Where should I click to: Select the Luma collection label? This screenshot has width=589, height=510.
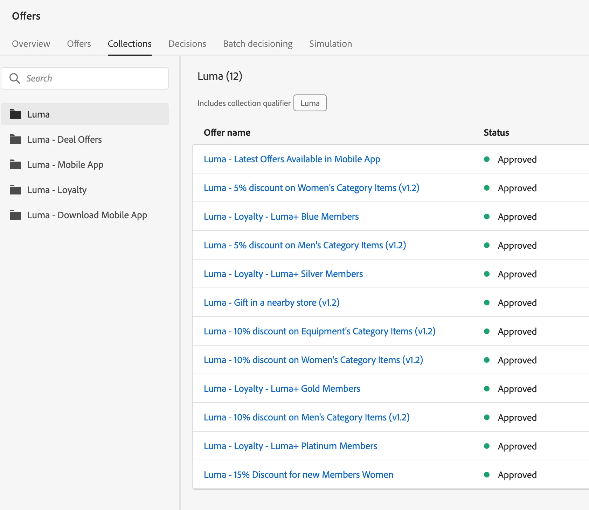(39, 114)
